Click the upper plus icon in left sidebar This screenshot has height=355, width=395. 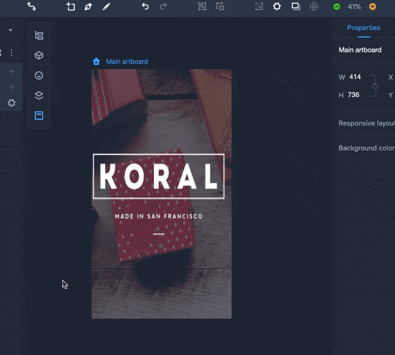(12, 71)
